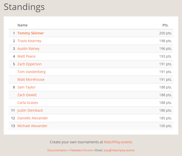This screenshot has width=182, height=156.
Task: Open Tommy Skinner's player page
Action: pyautogui.click(x=30, y=33)
